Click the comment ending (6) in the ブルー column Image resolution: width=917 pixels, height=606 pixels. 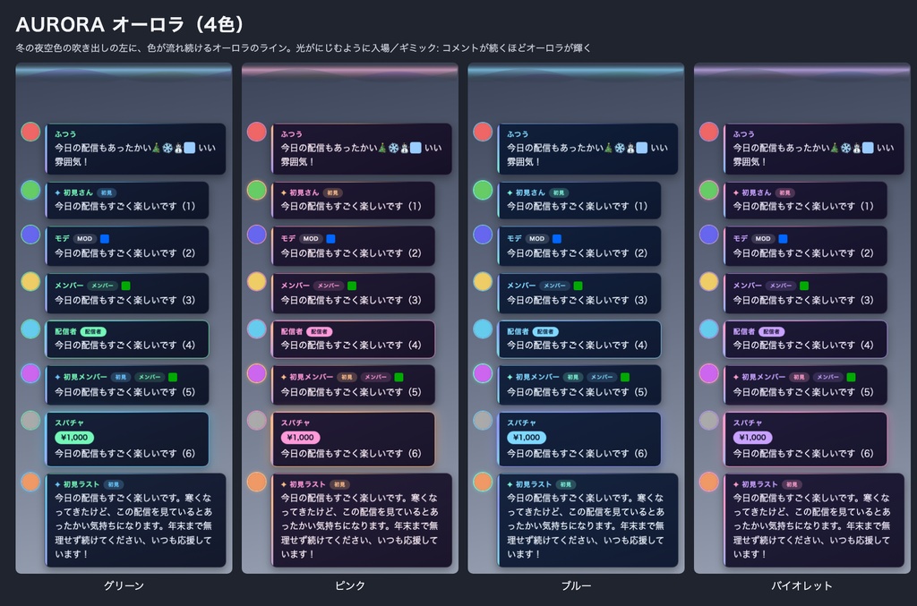[577, 453]
